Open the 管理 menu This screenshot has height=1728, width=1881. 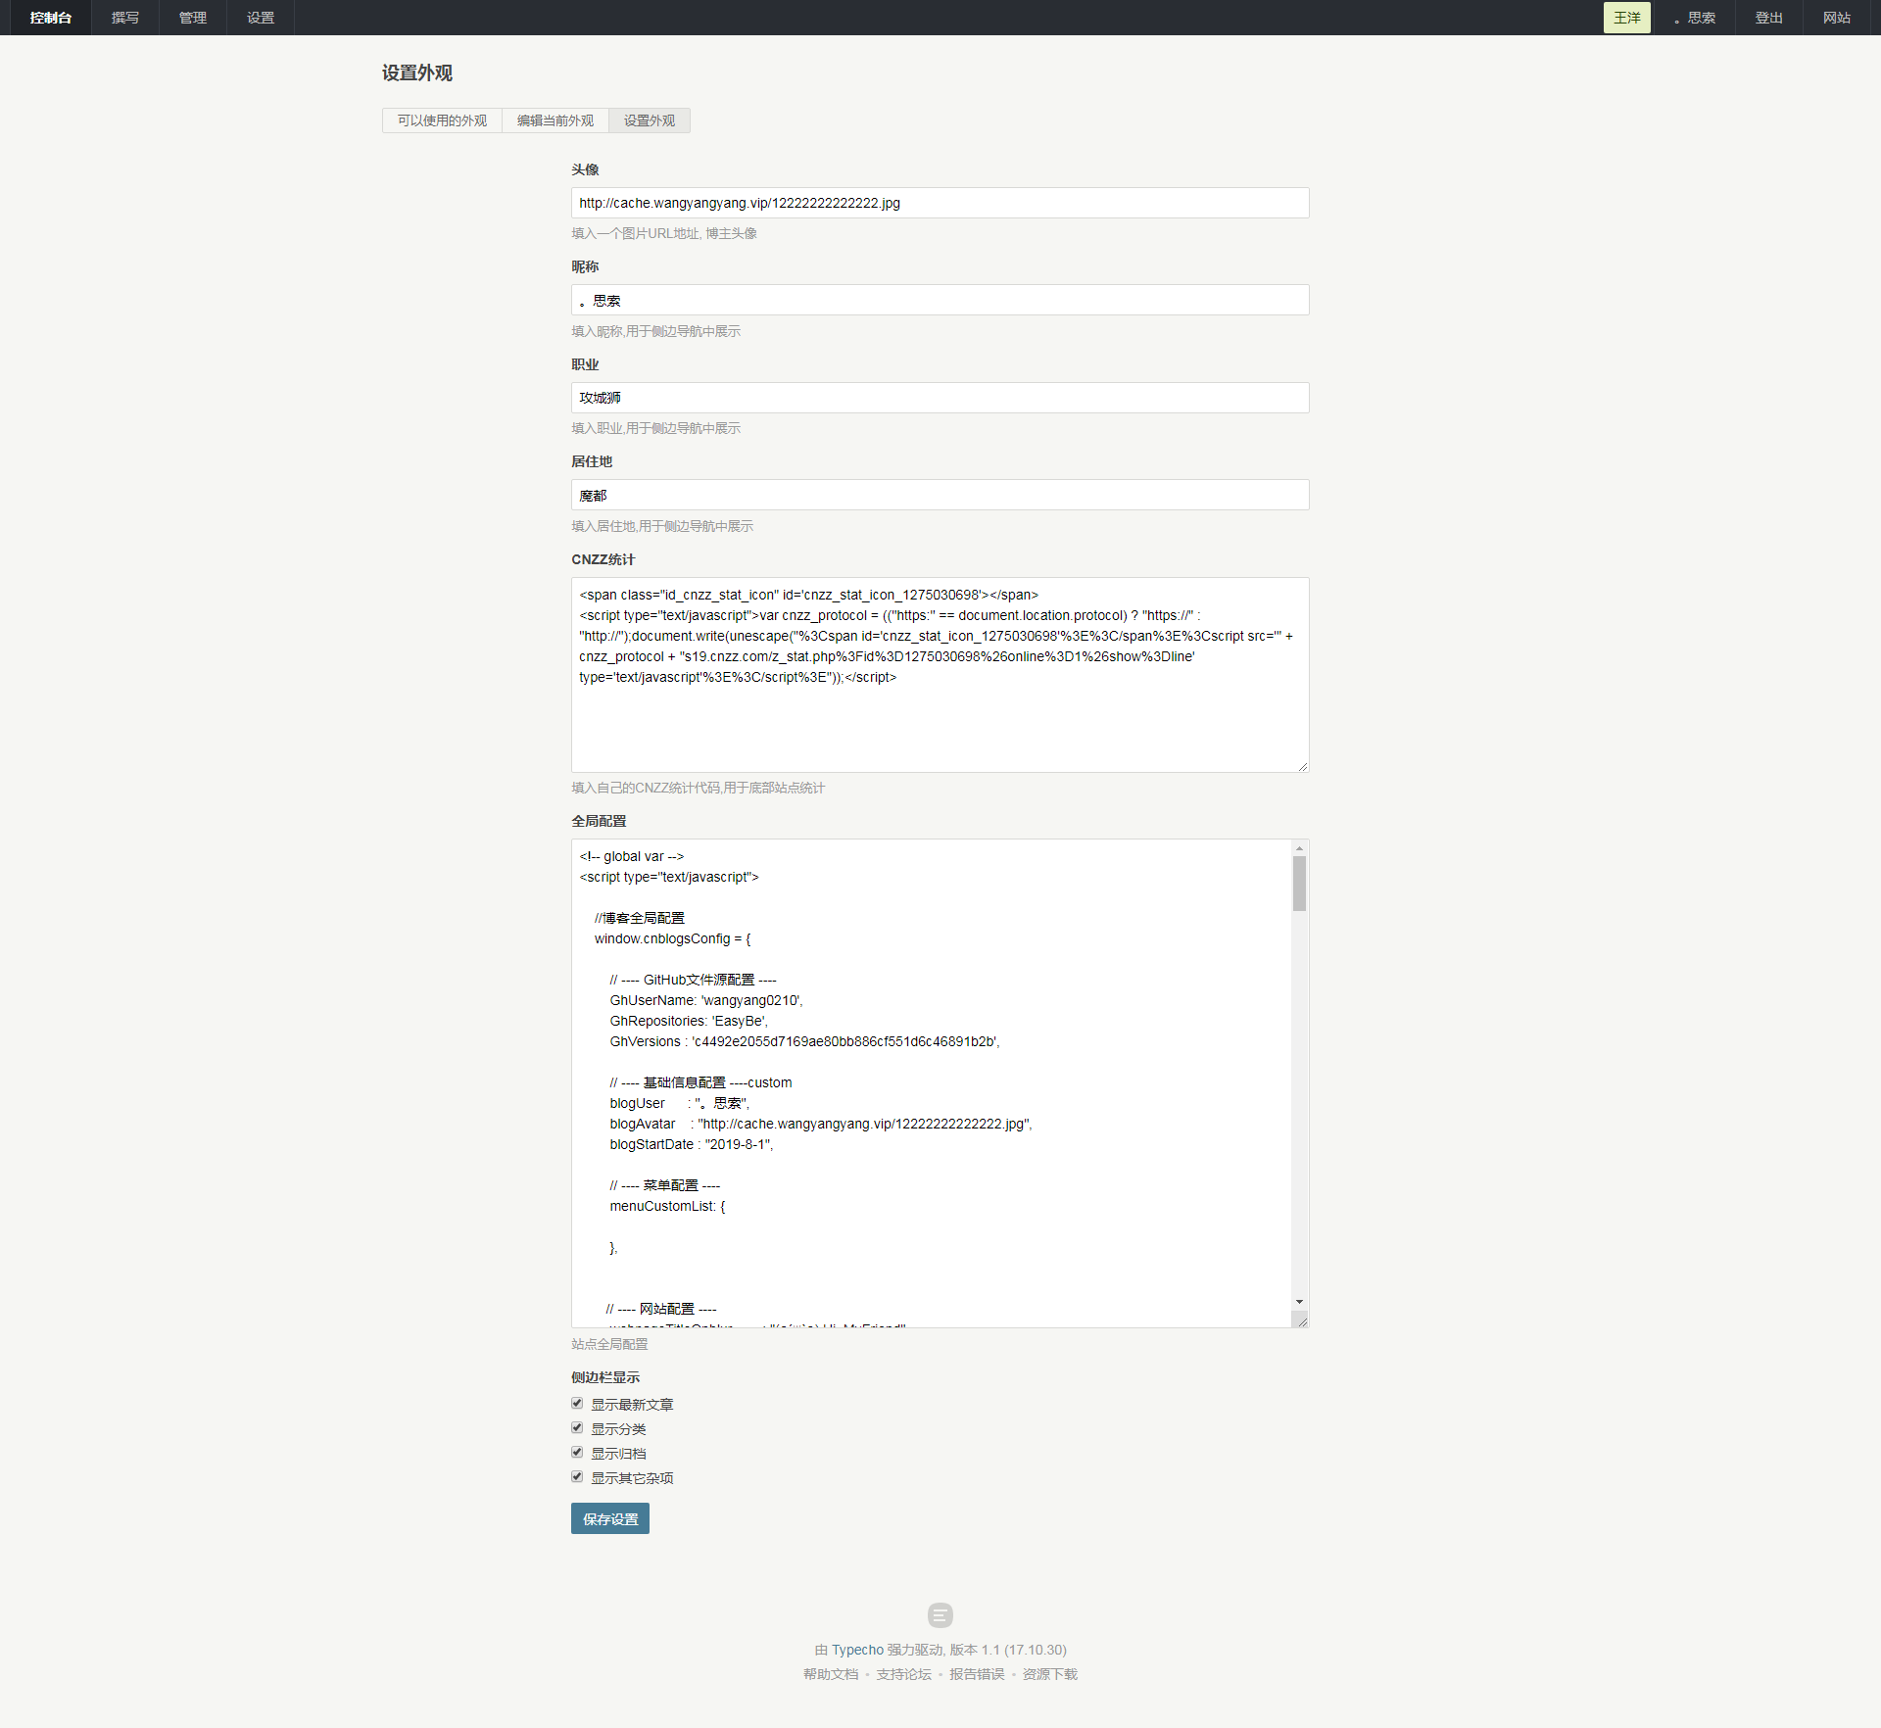[x=193, y=18]
